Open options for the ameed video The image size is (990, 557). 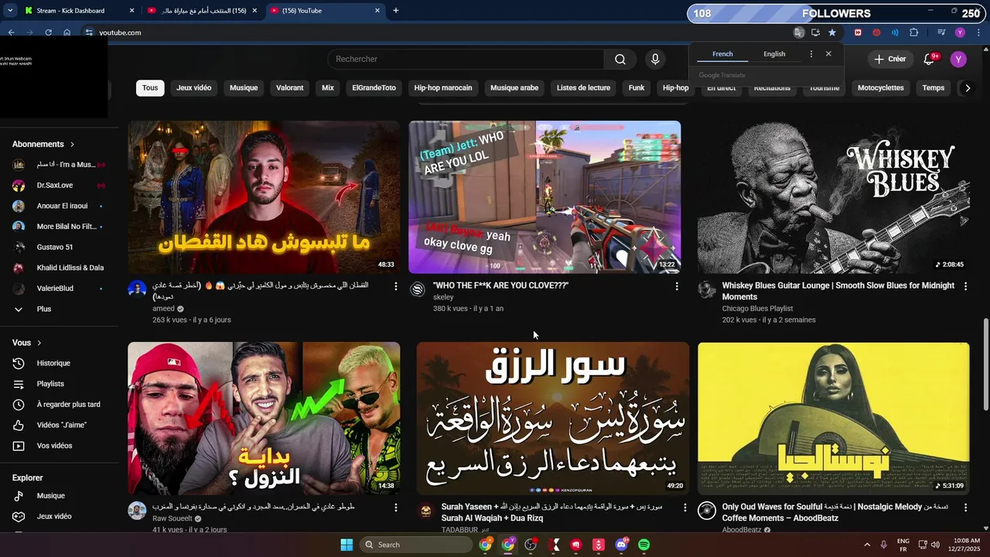396,286
